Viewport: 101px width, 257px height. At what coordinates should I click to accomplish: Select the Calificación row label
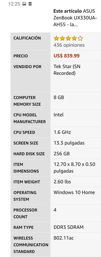tap(27, 38)
